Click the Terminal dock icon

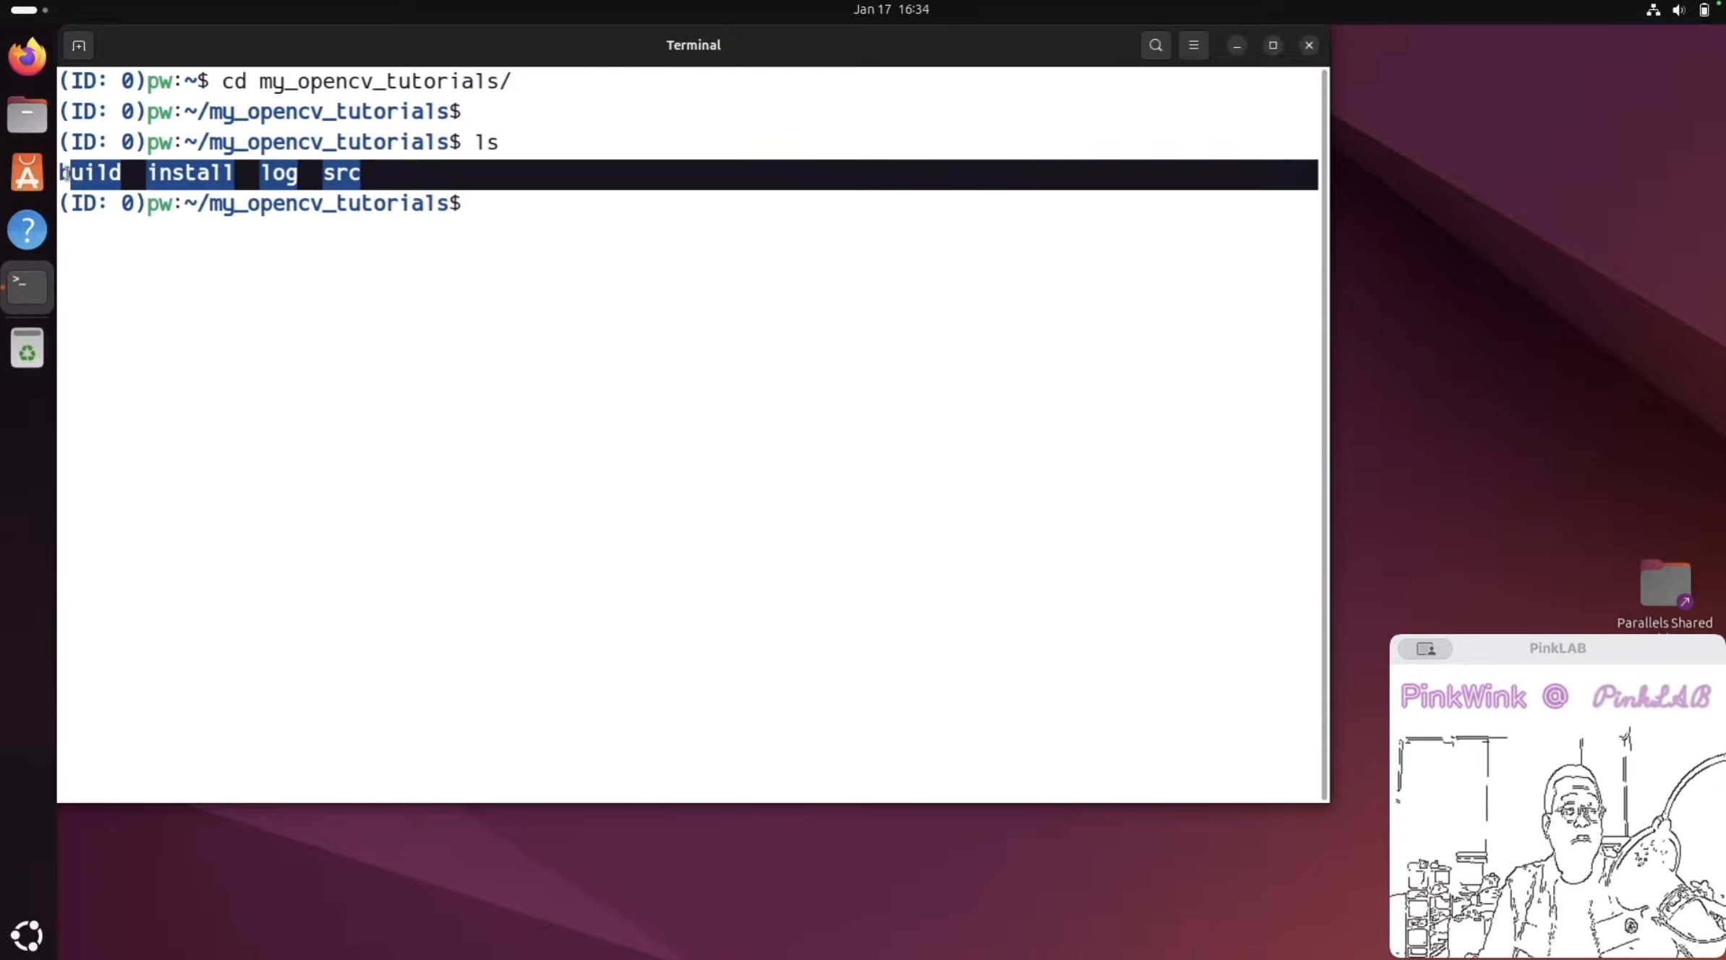point(27,288)
